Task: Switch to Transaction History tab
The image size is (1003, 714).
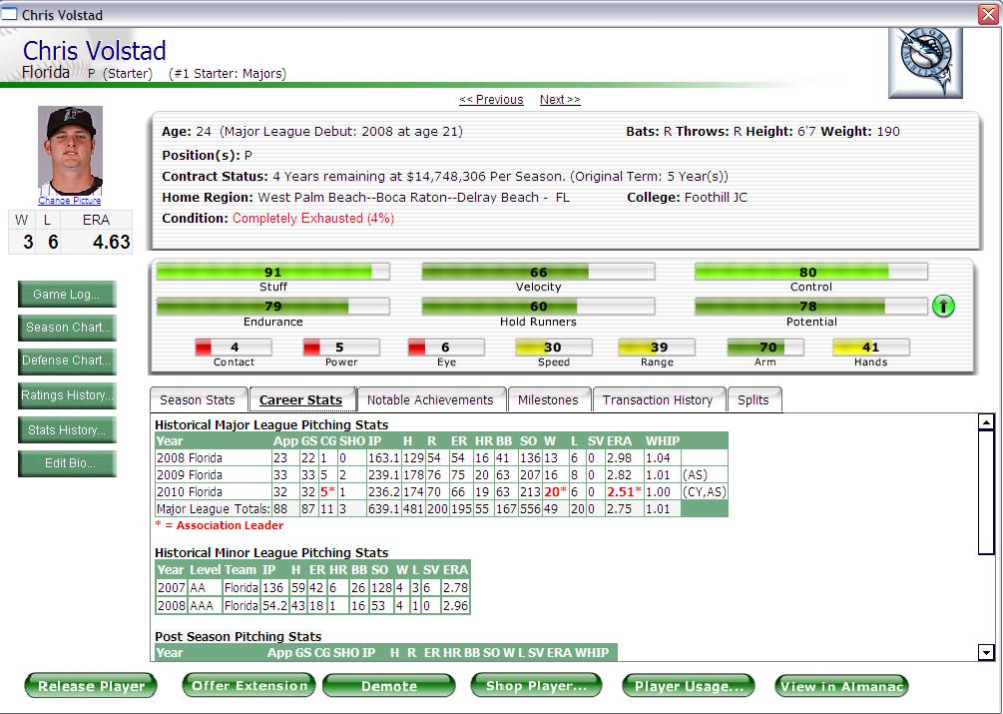Action: [659, 399]
